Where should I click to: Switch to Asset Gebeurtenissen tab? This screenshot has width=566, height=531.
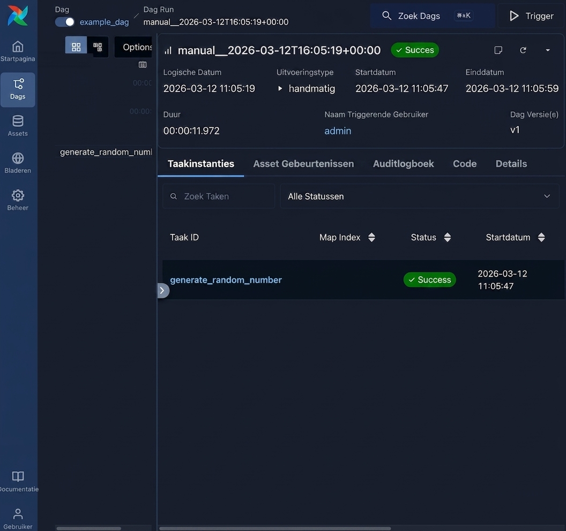point(303,164)
